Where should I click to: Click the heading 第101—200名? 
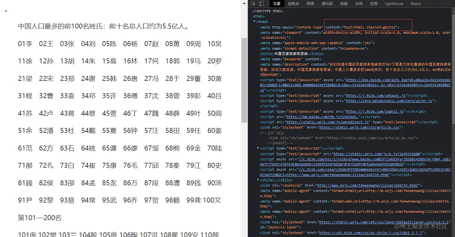pos(40,218)
